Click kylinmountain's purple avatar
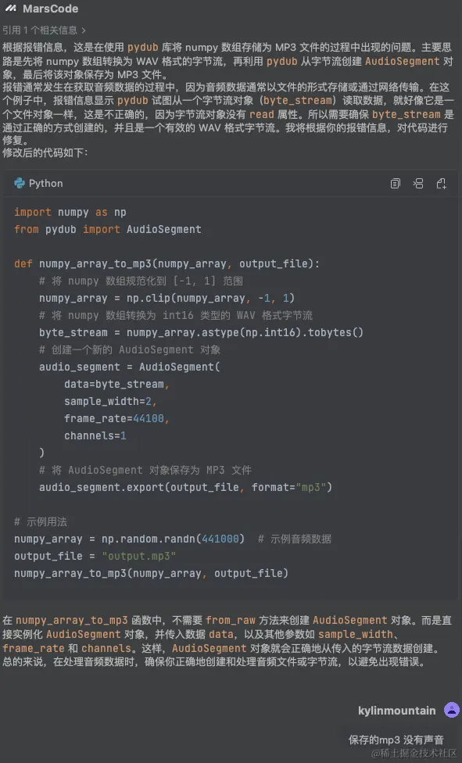Screen dimensions: 462x763 (452, 710)
